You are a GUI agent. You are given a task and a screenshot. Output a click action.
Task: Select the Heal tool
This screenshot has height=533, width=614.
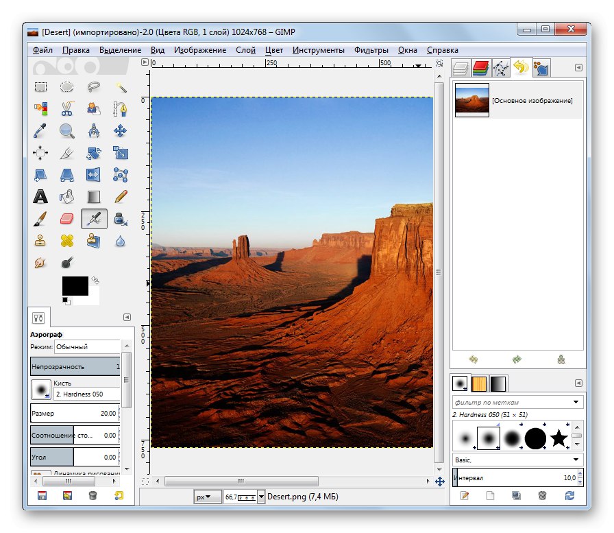point(67,241)
